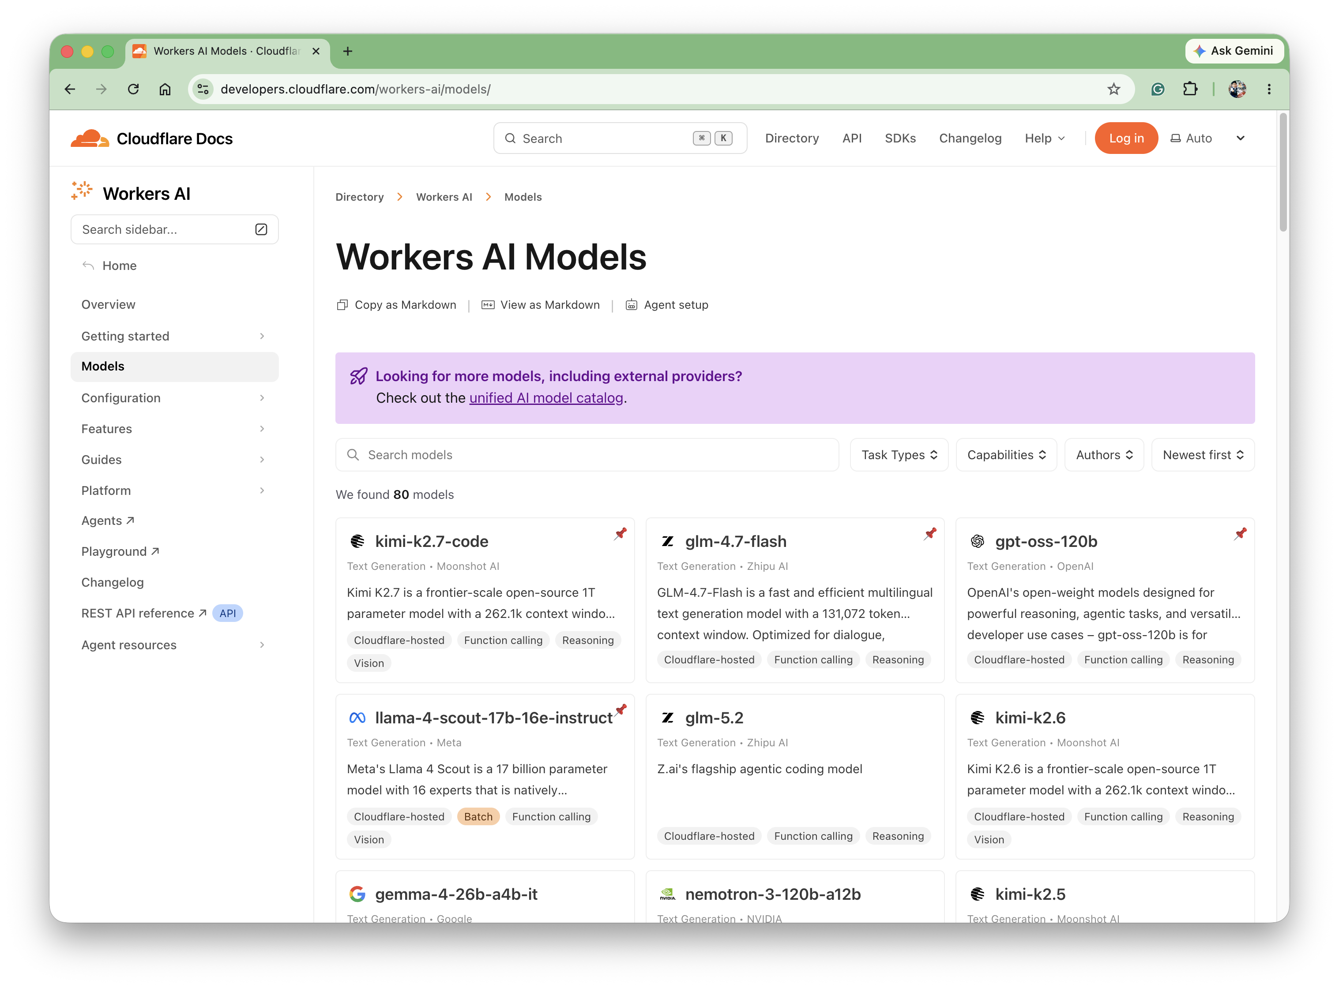Screen dimensions: 1339x988
Task: Click the Agent setup robot icon
Action: point(631,305)
